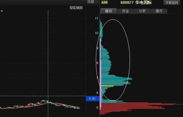Click price axis label 11

[97, 18]
